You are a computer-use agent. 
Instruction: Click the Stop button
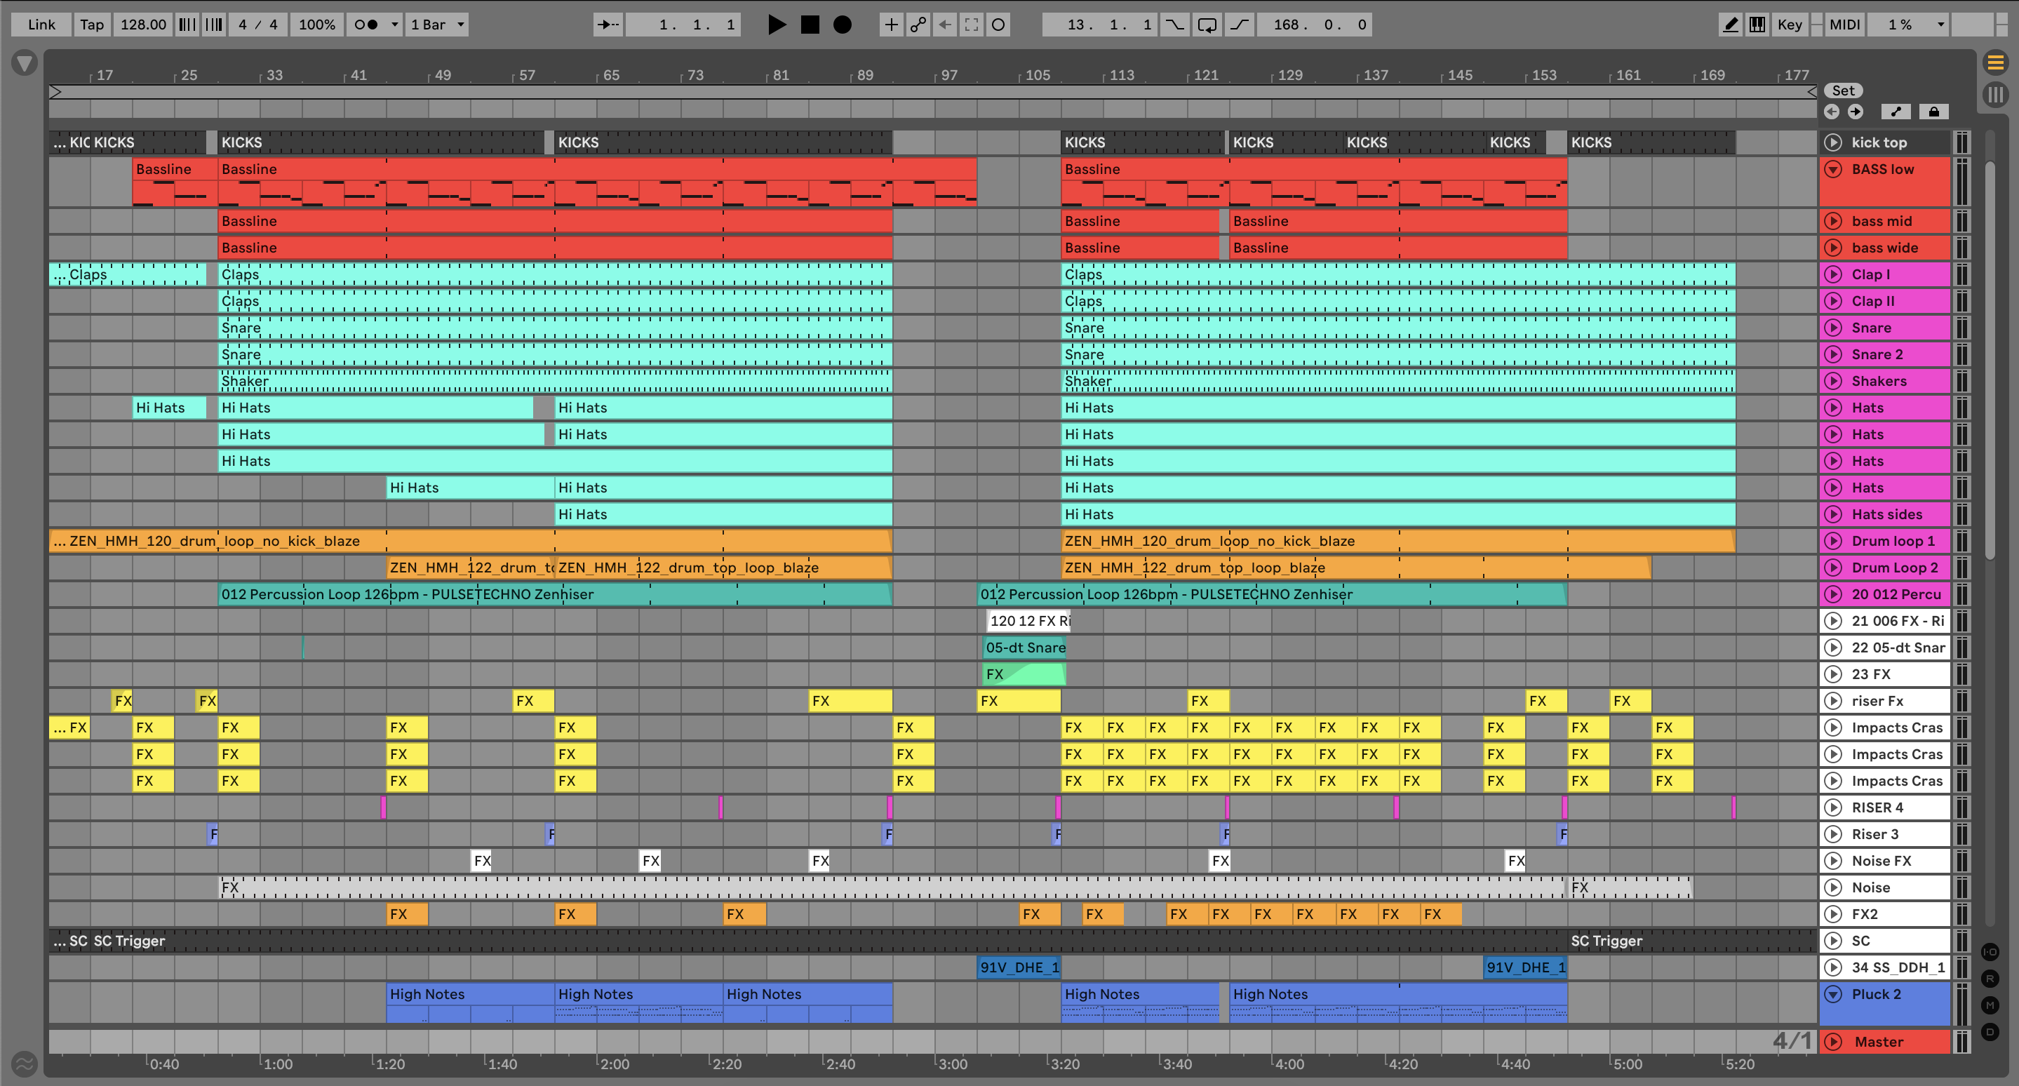pos(810,25)
